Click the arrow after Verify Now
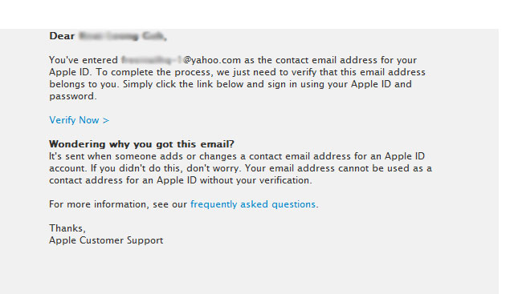Image resolution: width=514 pixels, height=294 pixels. click(x=105, y=121)
